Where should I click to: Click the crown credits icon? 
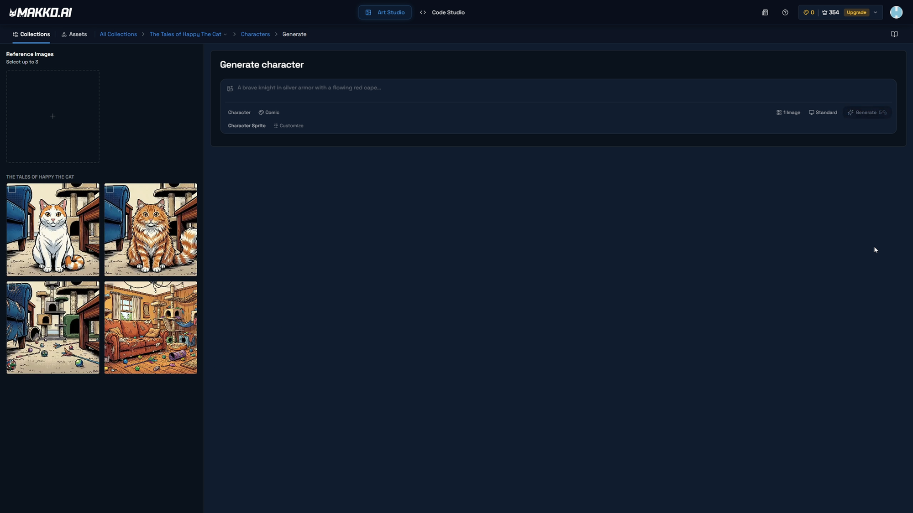824,12
